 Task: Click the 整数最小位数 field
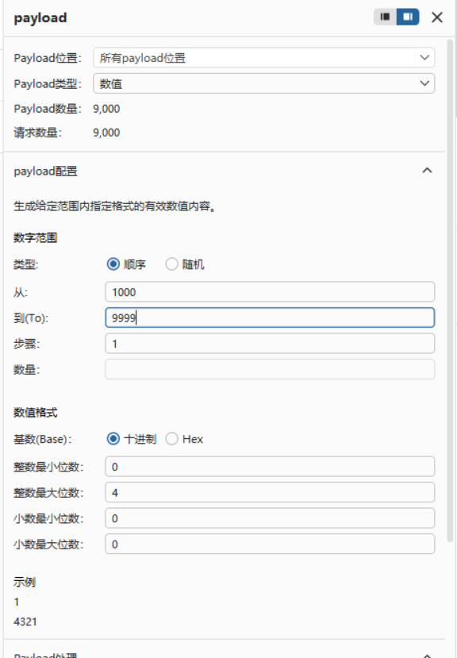point(270,467)
